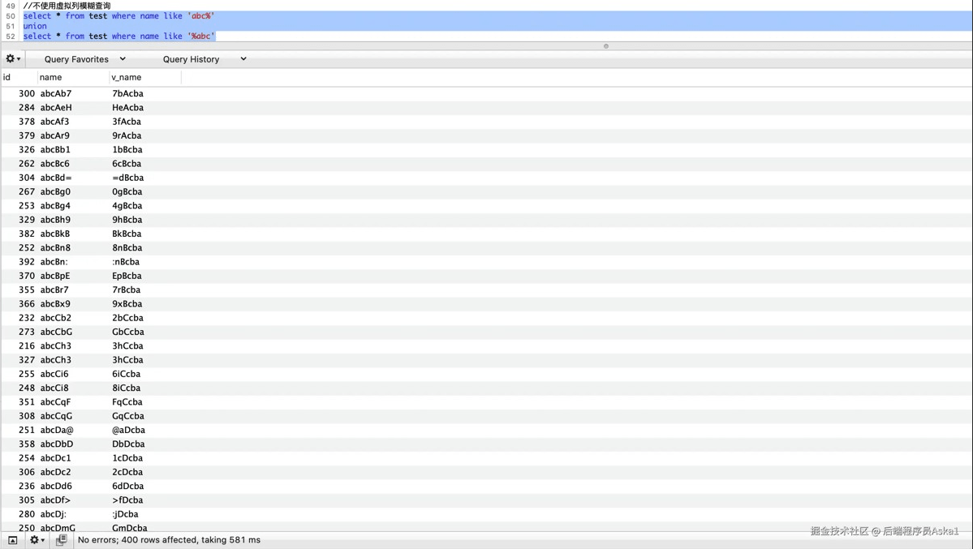Viewport: 973px width, 549px height.
Task: Select id cell 300
Action: (x=27, y=94)
